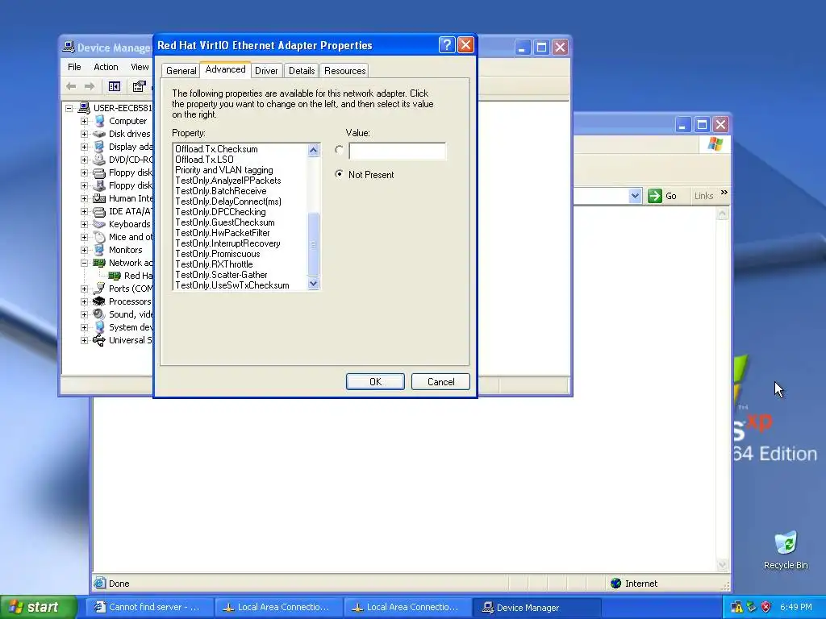Select the Keyboards category icon
Viewport: 826px width, 619px height.
point(99,224)
